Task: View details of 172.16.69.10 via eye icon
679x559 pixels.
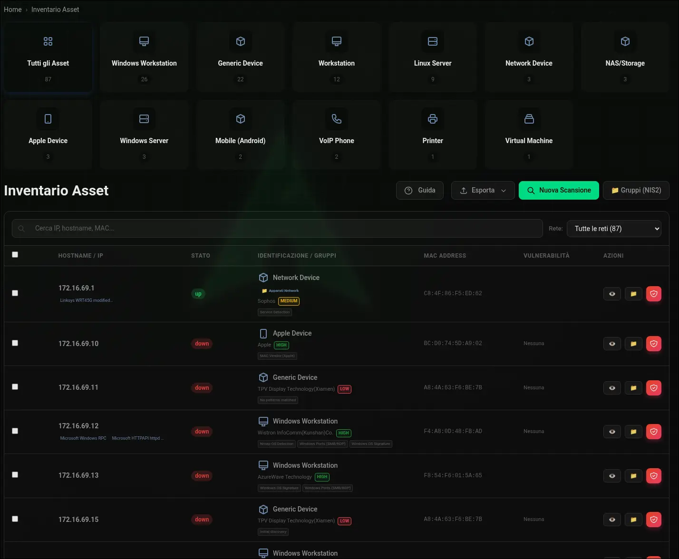Action: (x=612, y=344)
